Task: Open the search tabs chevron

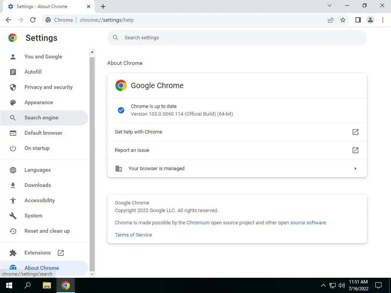Action: (330, 5)
